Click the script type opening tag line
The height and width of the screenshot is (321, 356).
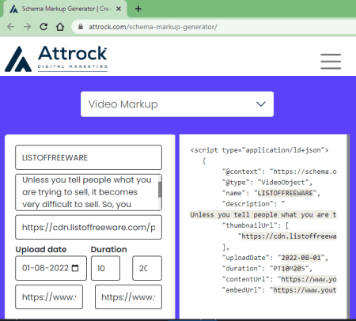(259, 150)
